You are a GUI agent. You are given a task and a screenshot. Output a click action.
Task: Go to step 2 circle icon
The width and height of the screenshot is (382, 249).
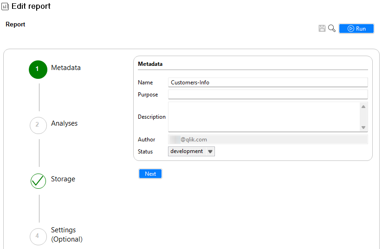click(38, 125)
